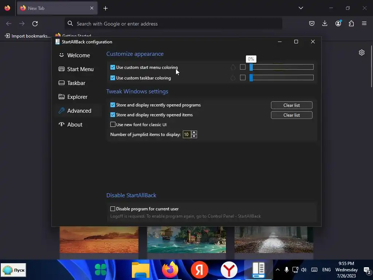The height and width of the screenshot is (280, 373).
Task: Click the Firefox address search bar
Action: (173, 24)
